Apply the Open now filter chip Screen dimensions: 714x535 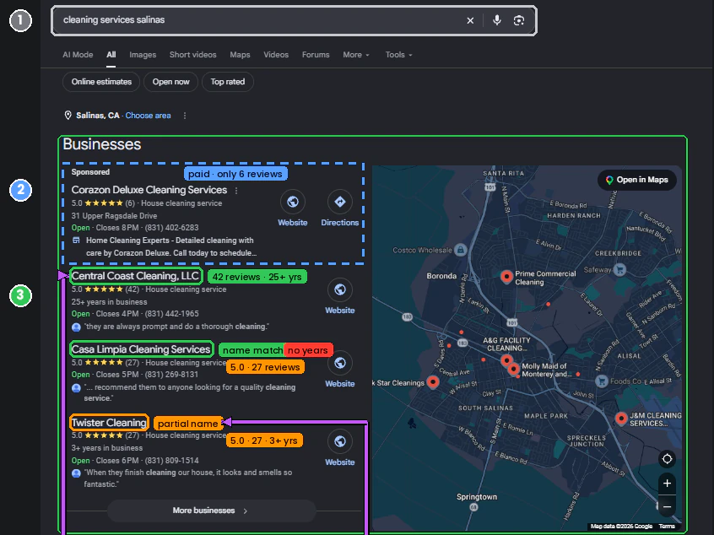pos(170,82)
